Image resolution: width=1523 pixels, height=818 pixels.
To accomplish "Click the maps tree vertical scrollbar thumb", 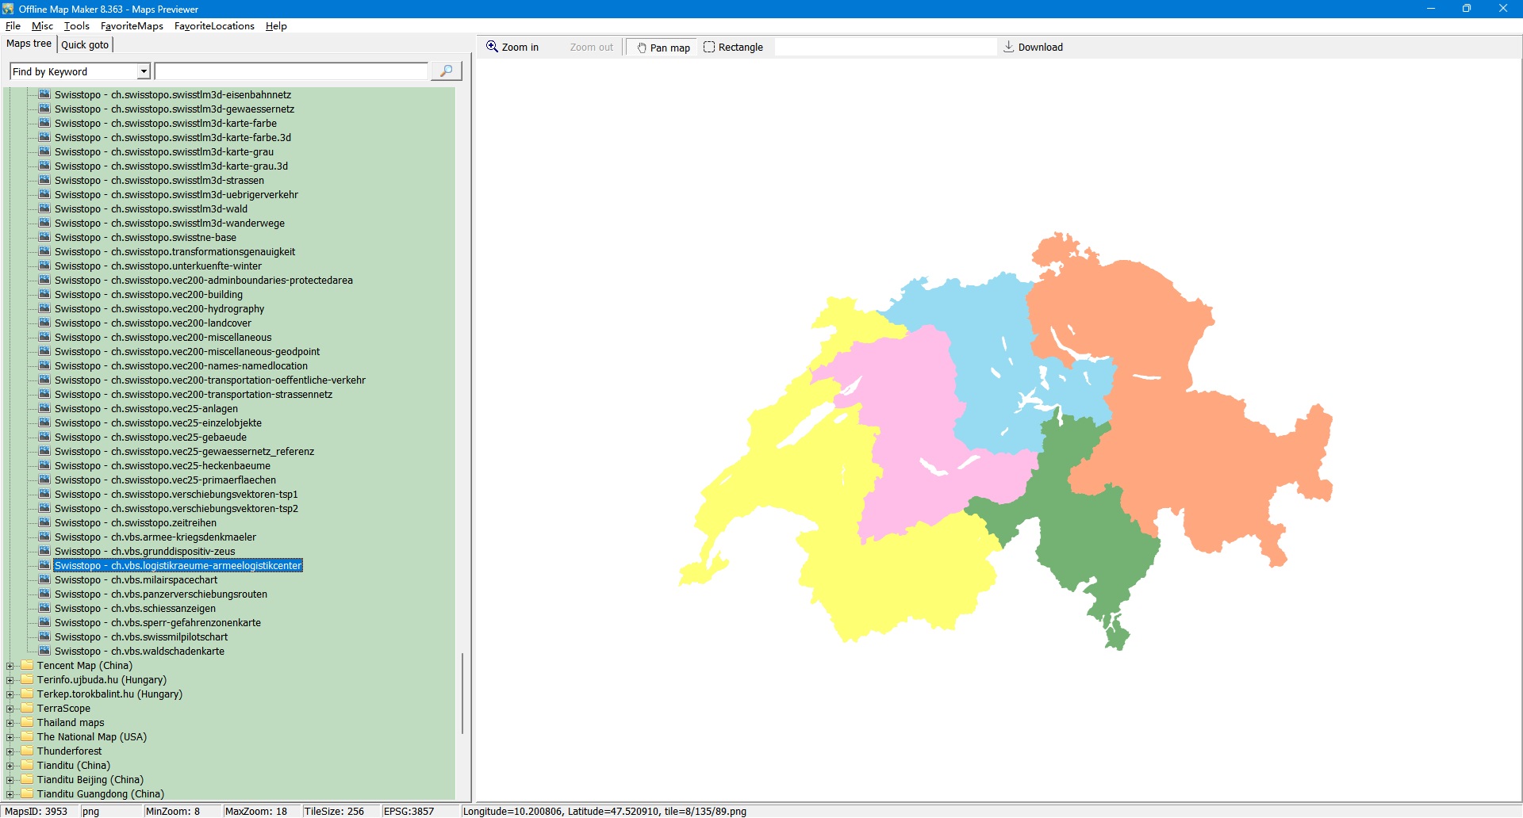I will pos(462,694).
